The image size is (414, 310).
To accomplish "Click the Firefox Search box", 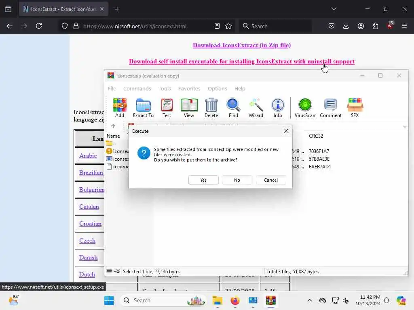I will [276, 26].
